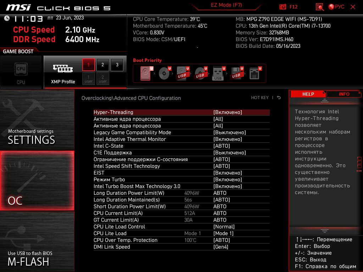Click the XMP Profile memory module icon
Screen dimensions: 363x272
click(63, 68)
